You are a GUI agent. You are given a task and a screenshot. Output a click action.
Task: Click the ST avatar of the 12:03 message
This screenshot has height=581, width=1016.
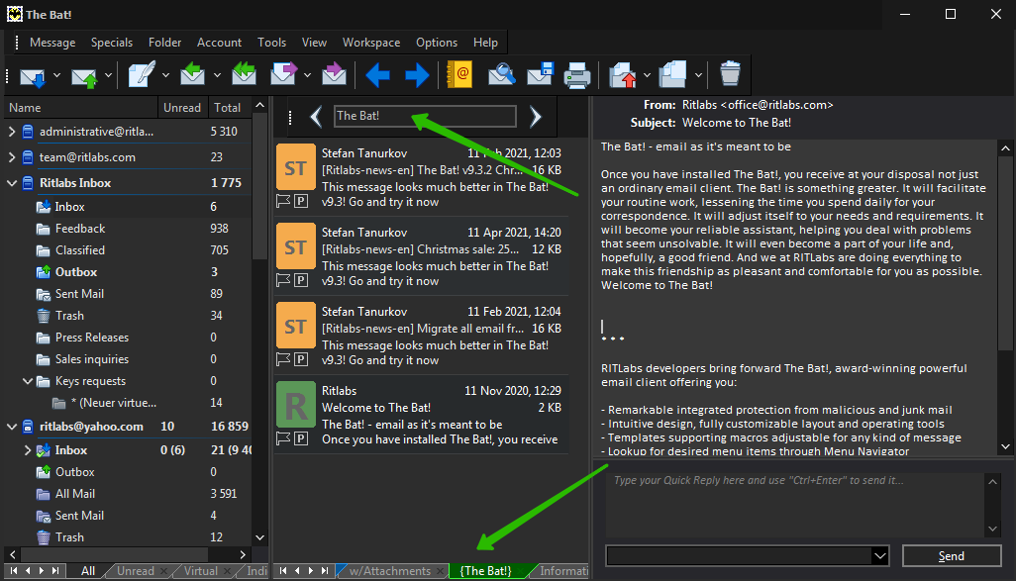pos(296,169)
